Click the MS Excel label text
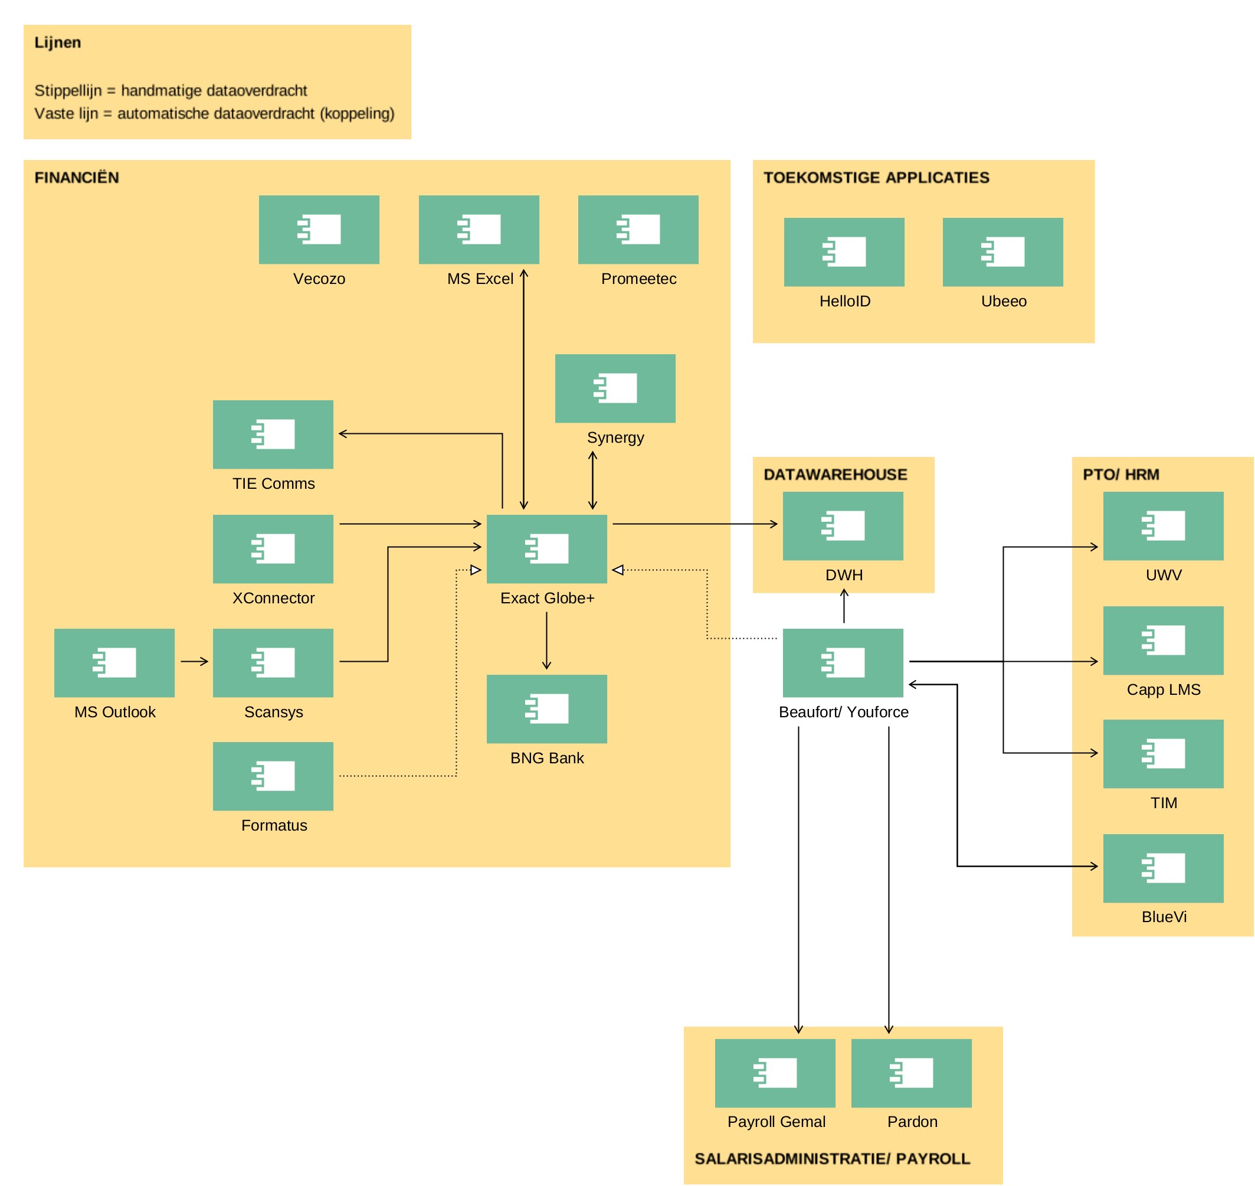This screenshot has height=1186, width=1255. coord(480,279)
